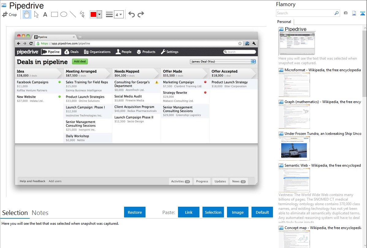Image resolution: width=367 pixels, height=248 pixels.
Task: Pick the rectangle drawing tool
Action: (54, 14)
